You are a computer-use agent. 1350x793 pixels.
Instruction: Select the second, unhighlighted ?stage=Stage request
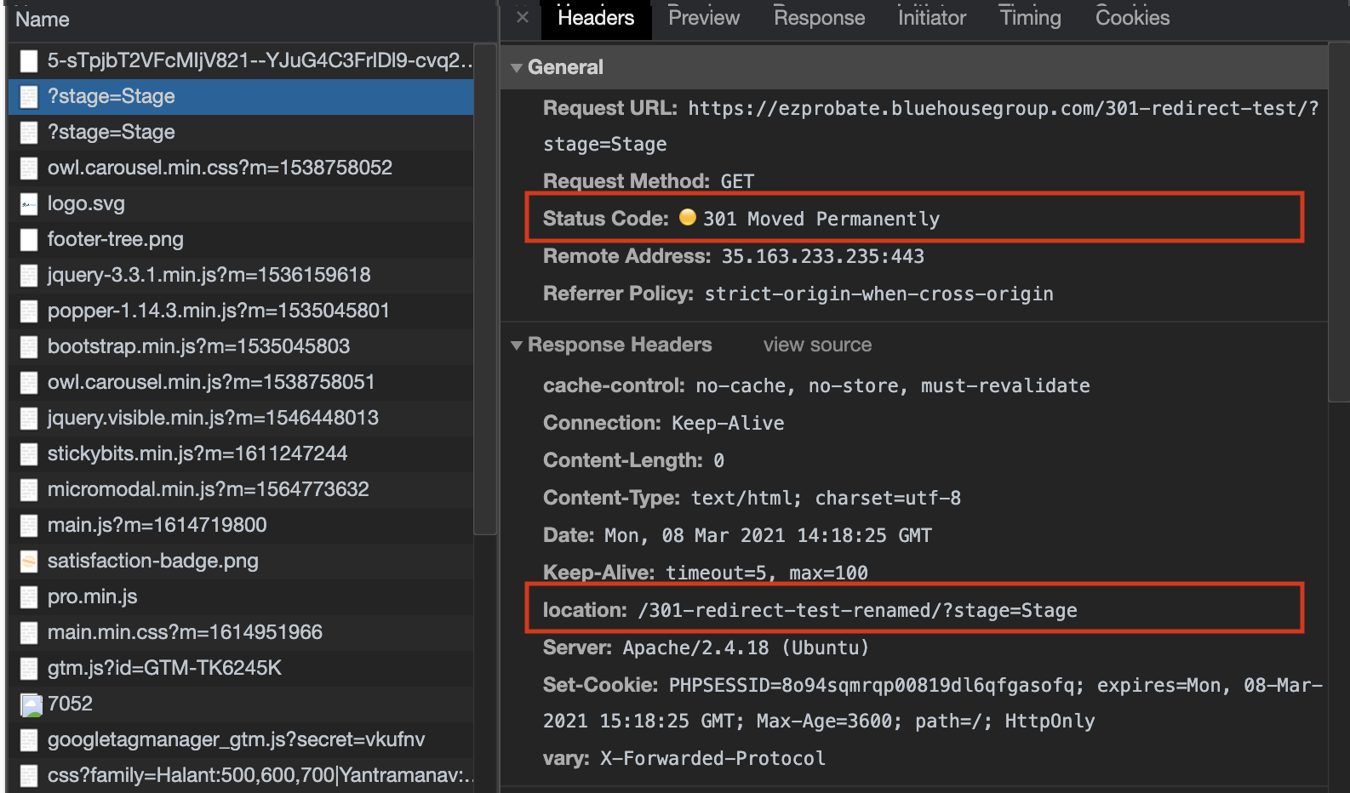point(241,132)
